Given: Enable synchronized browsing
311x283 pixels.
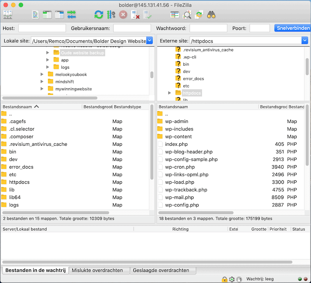Looking at the screenshot, I should 198,14.
